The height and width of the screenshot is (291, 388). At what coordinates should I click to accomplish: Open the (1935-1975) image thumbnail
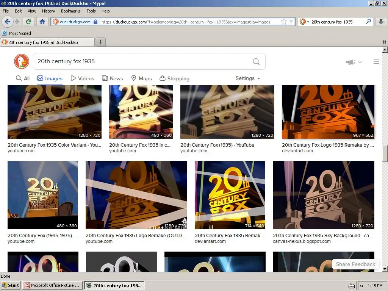(x=43, y=195)
